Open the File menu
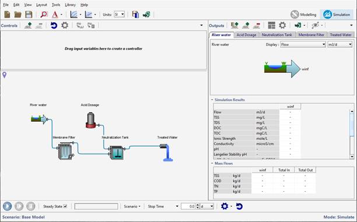Screen dimensions: 357x222 pyautogui.click(x=6, y=5)
